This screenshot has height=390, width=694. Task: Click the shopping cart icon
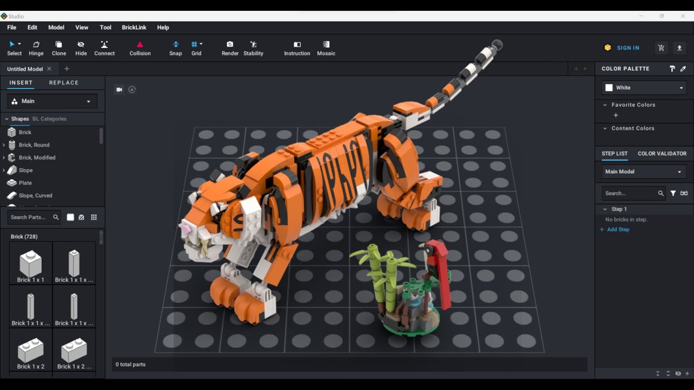click(661, 48)
